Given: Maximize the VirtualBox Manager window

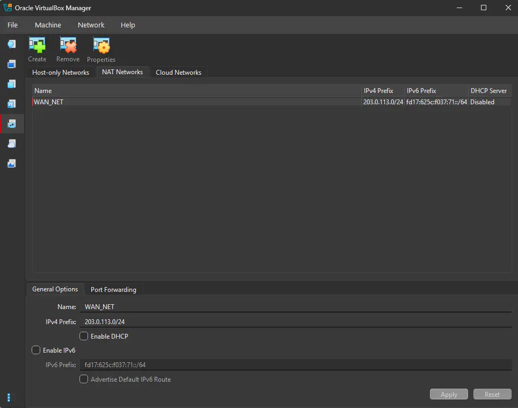Looking at the screenshot, I should pos(484,8).
